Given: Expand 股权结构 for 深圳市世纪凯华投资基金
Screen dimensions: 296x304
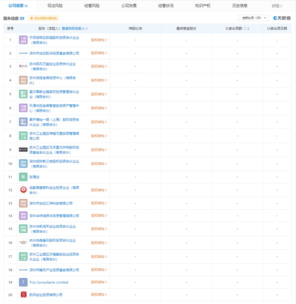Looking at the screenshot, I should point(99,53).
